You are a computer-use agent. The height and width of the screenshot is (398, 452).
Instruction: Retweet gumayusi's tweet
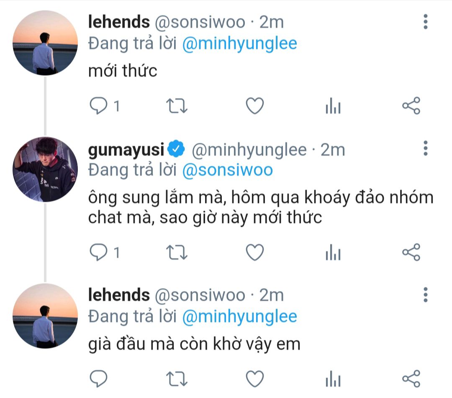(x=177, y=252)
